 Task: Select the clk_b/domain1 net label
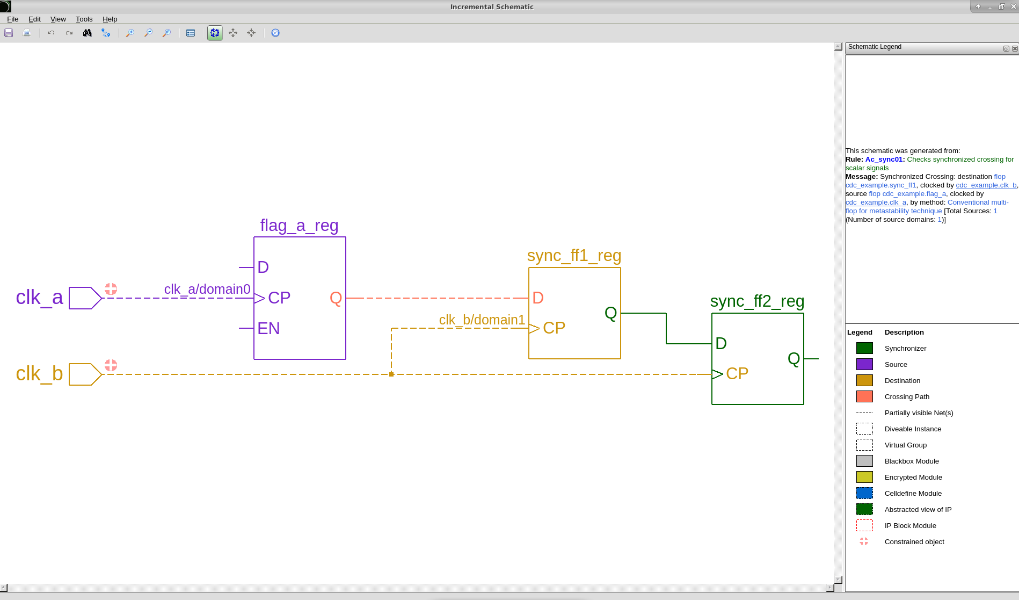coord(482,320)
